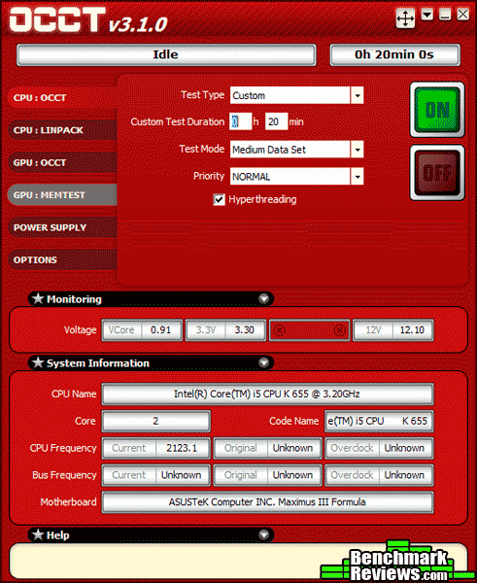This screenshot has width=477, height=583.
Task: Close the OCCT window
Action: [462, 15]
